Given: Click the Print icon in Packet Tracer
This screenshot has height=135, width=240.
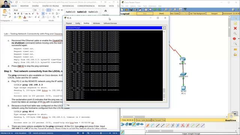Looking at the screenshot, I should coord(135,10).
